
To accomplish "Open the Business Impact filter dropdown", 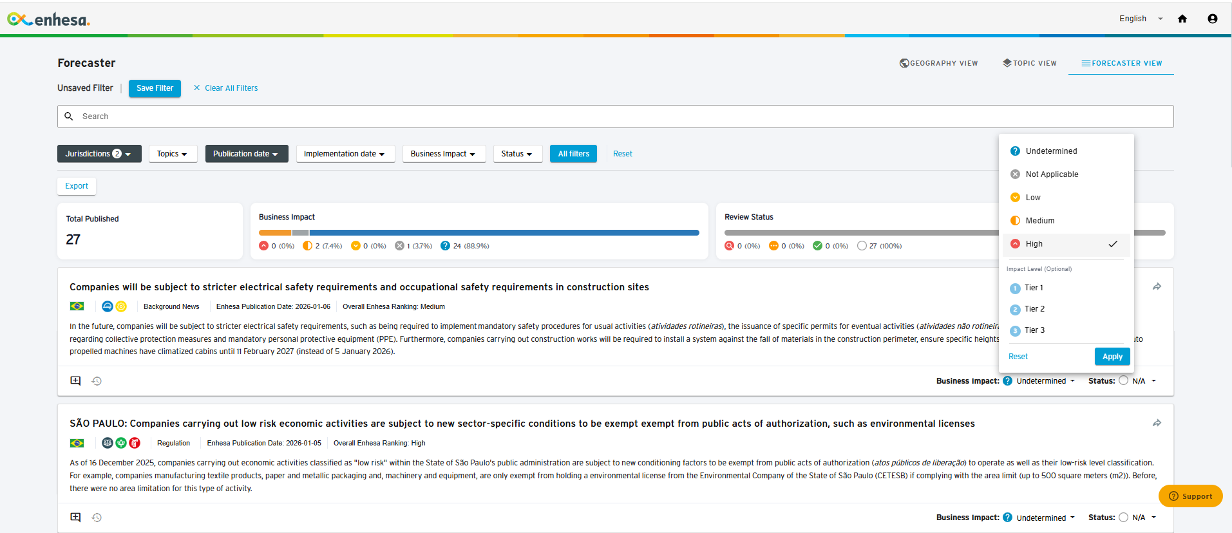I will pos(444,154).
